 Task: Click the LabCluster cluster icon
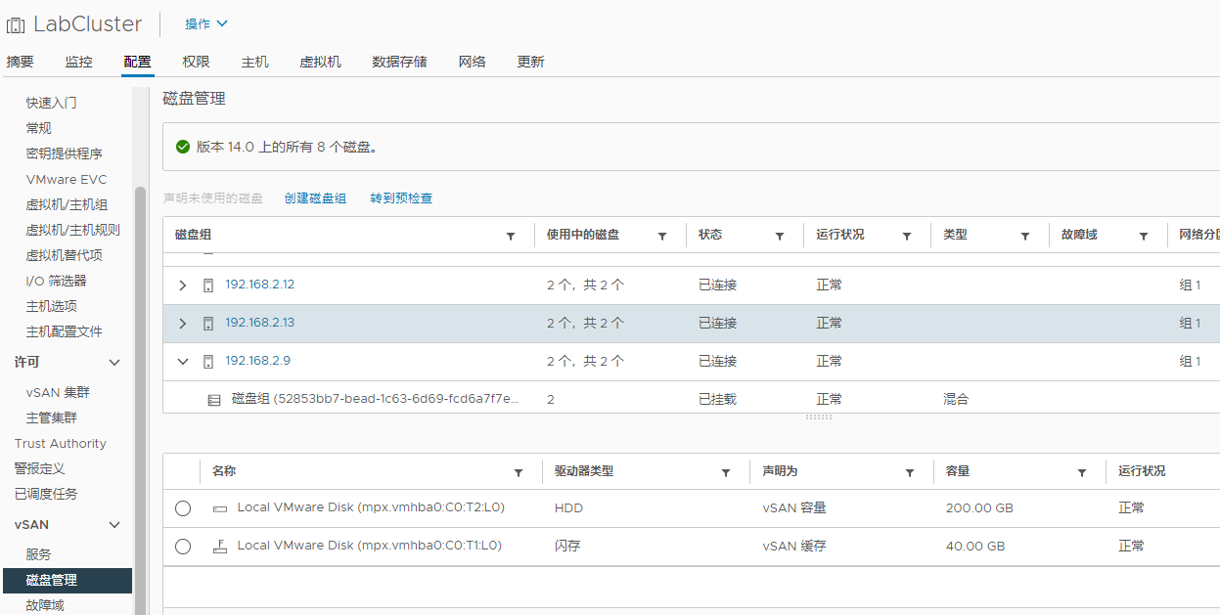click(x=16, y=24)
